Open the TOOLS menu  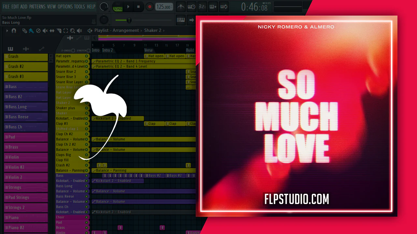tap(79, 6)
